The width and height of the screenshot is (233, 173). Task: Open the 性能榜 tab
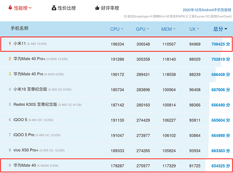pyautogui.click(x=20, y=8)
